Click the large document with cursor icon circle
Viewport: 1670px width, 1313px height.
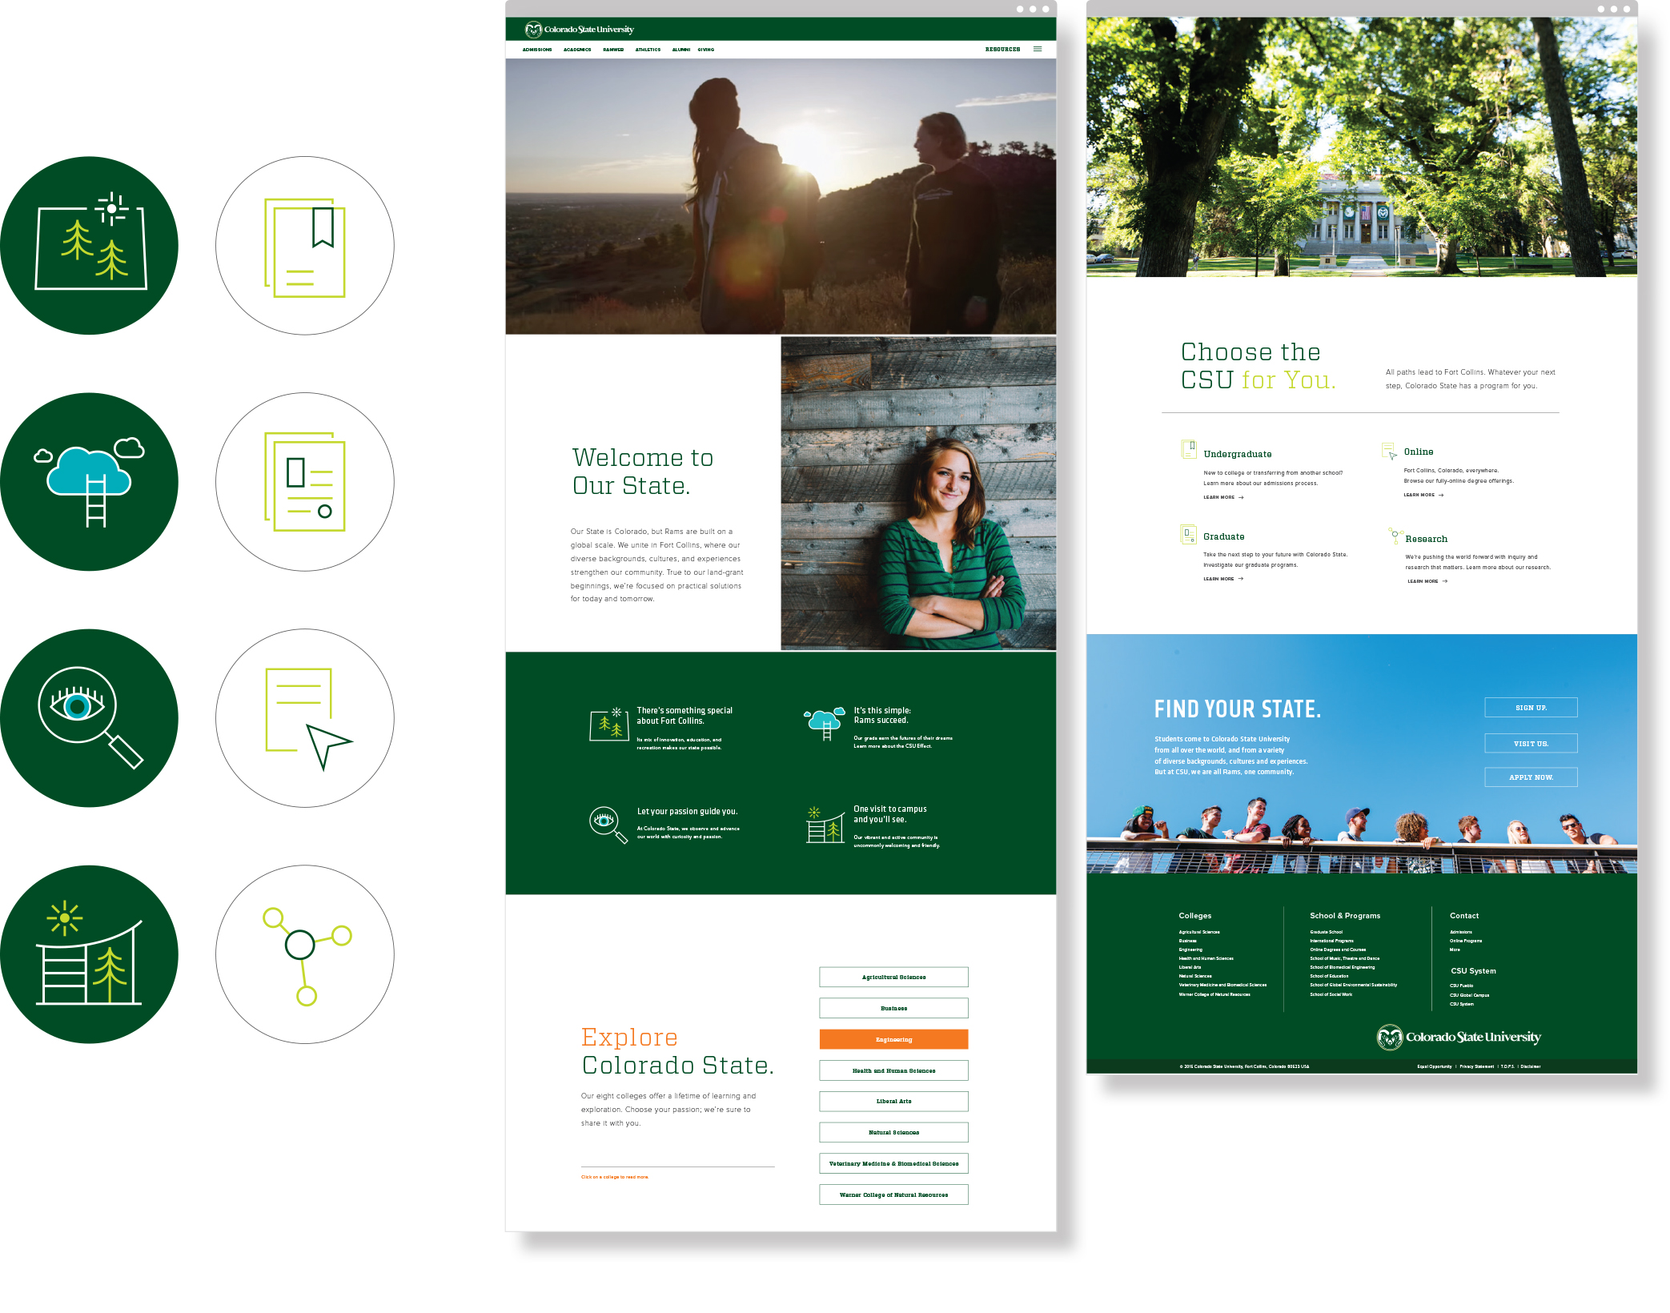click(x=305, y=717)
